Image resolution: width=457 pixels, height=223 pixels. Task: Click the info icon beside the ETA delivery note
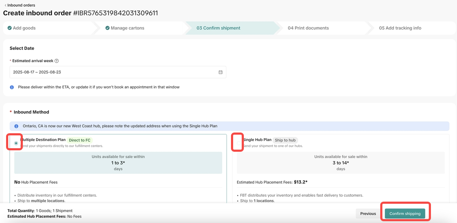(x=12, y=87)
